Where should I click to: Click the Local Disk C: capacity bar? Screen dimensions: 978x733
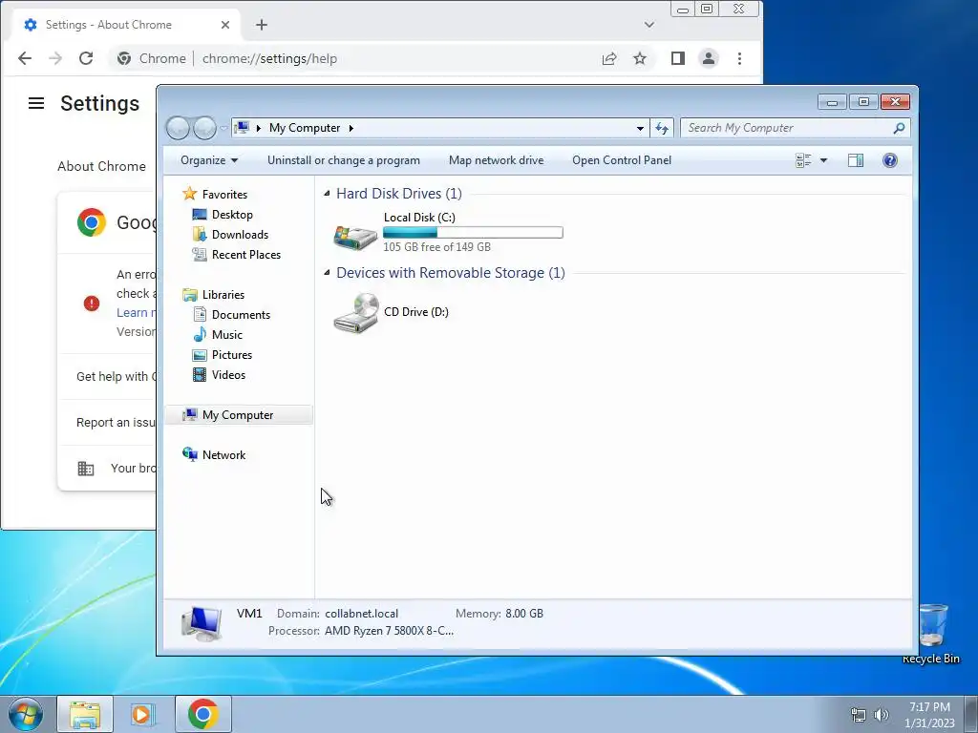(473, 233)
